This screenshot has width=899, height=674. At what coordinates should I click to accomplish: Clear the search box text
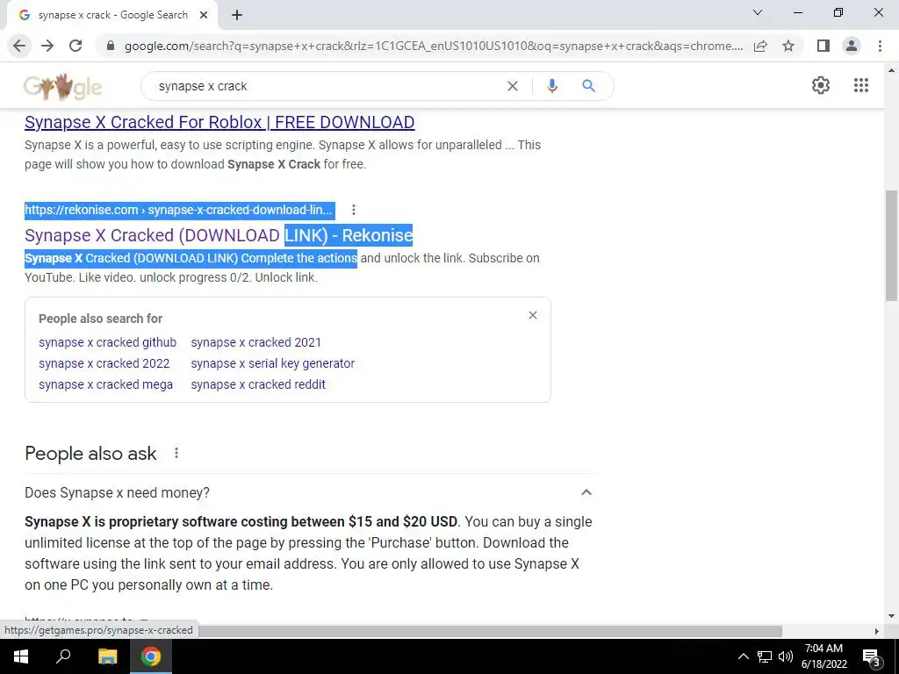513,86
